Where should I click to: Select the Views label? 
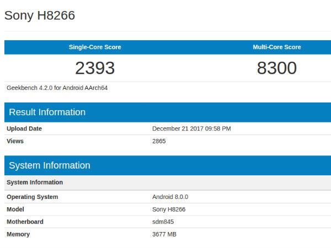(x=15, y=141)
